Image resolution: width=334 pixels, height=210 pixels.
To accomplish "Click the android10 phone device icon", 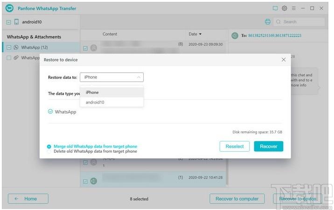I will pos(16,22).
